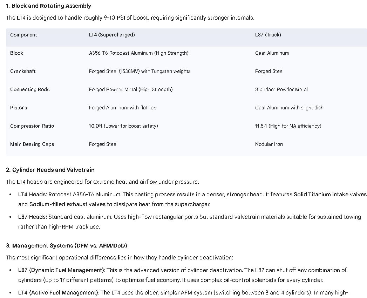This screenshot has width=367, height=298.
Task: Click the 'Crankshaft' row label
Action: tap(23, 72)
